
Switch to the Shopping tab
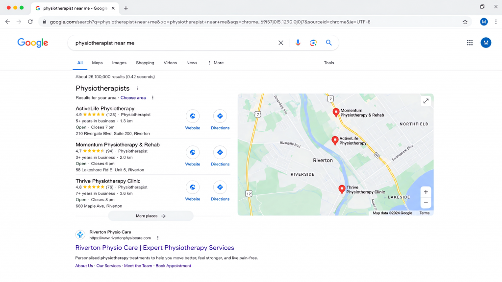tap(145, 63)
